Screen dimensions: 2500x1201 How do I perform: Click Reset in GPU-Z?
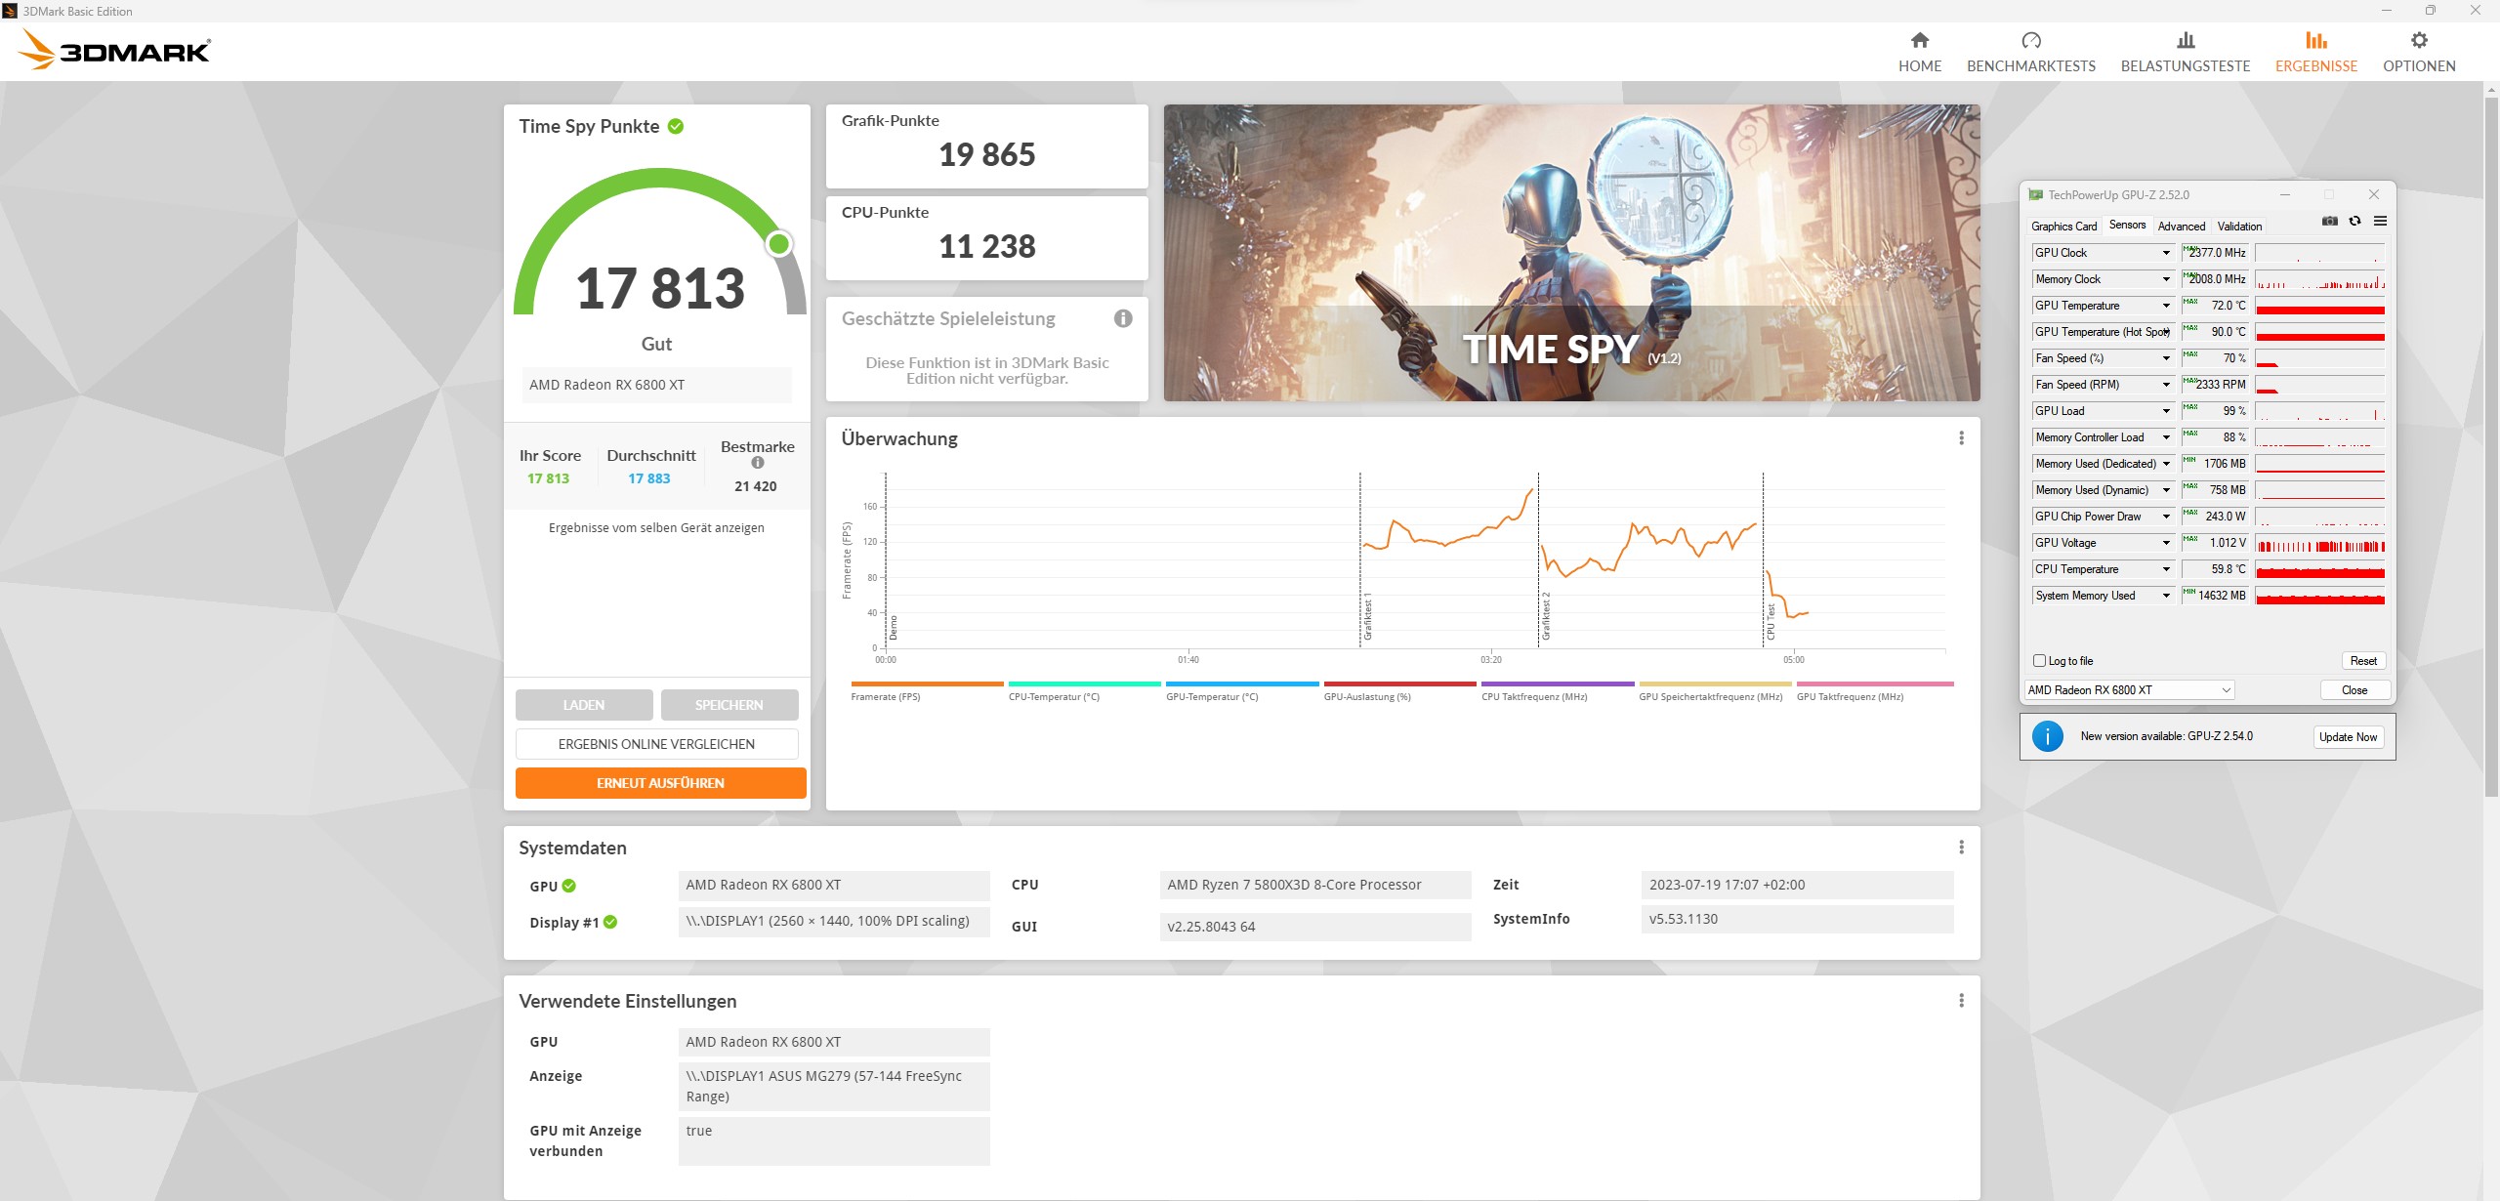pos(2363,661)
